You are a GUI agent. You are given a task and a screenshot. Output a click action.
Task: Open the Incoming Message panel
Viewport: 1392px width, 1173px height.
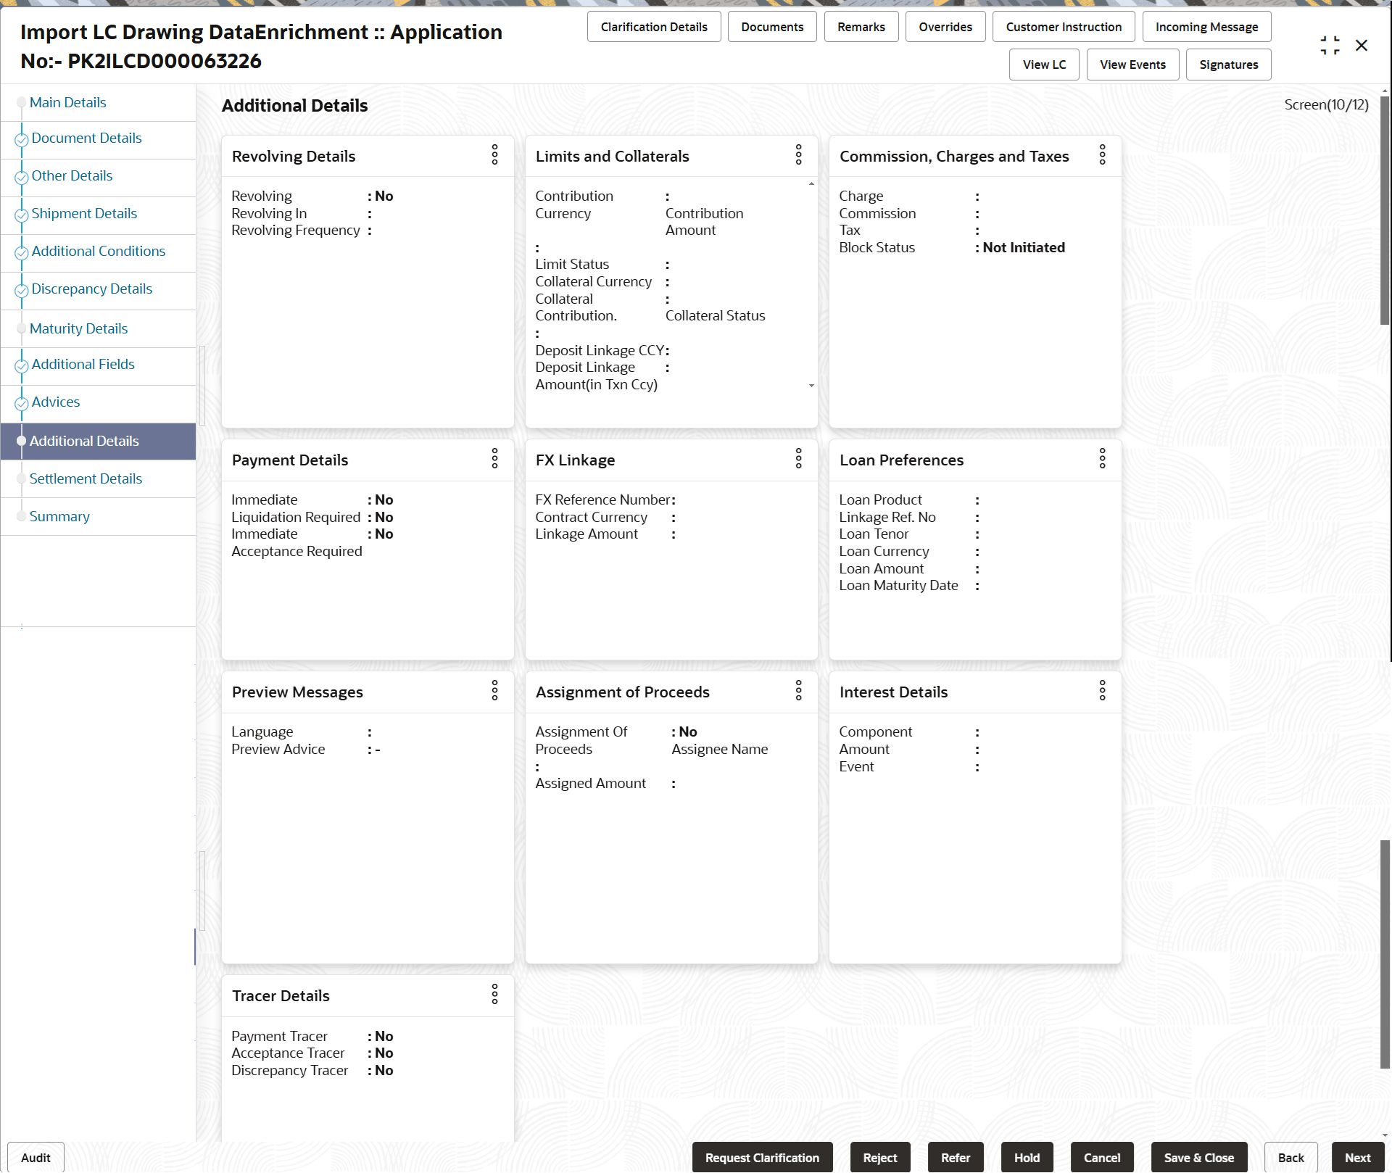1206,26
